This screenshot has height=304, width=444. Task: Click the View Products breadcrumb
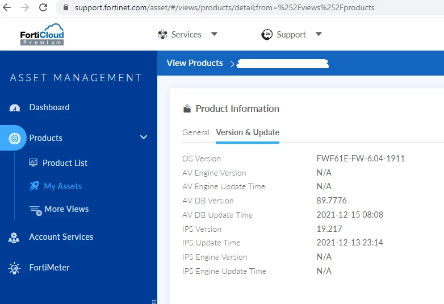pyautogui.click(x=195, y=63)
